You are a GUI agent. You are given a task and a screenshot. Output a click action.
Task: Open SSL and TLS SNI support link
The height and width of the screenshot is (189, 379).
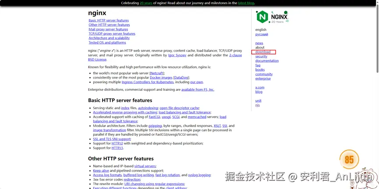(x=112, y=139)
